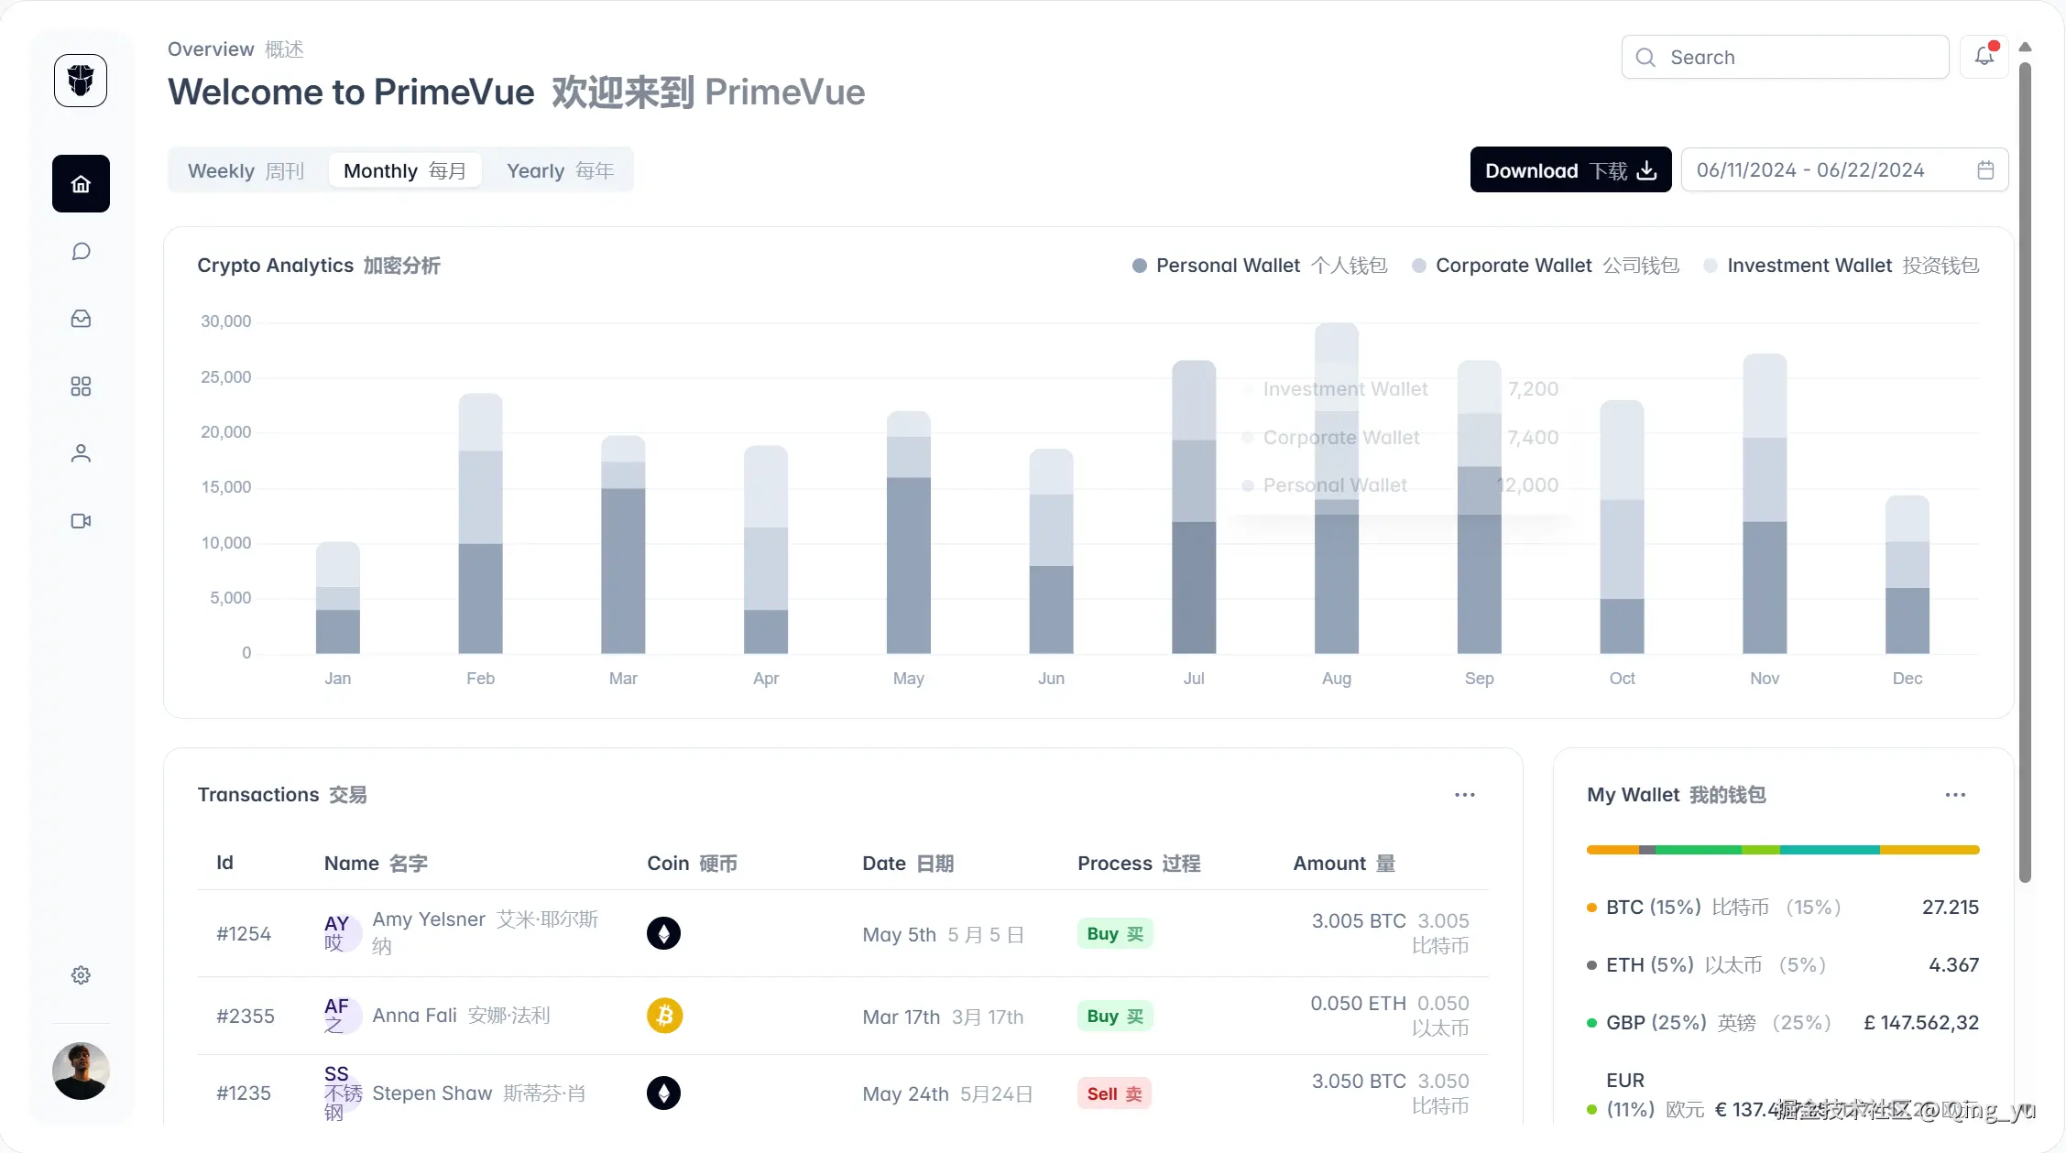The width and height of the screenshot is (2066, 1153).
Task: Open the inbox sidebar icon
Action: pyautogui.click(x=81, y=319)
